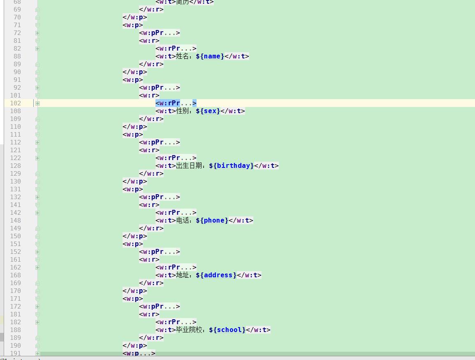Collapse w:p block at line 91
This screenshot has height=360, width=475.
pyautogui.click(x=37, y=80)
